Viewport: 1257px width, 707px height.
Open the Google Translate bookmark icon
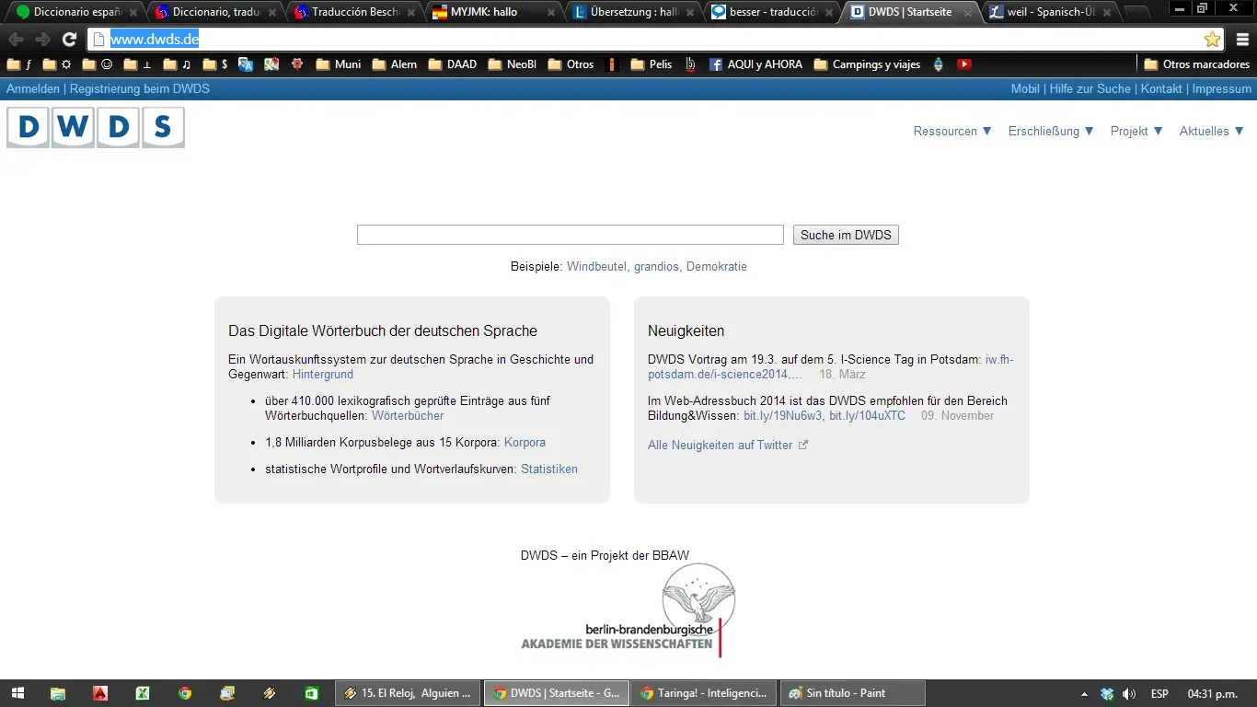pyautogui.click(x=246, y=64)
